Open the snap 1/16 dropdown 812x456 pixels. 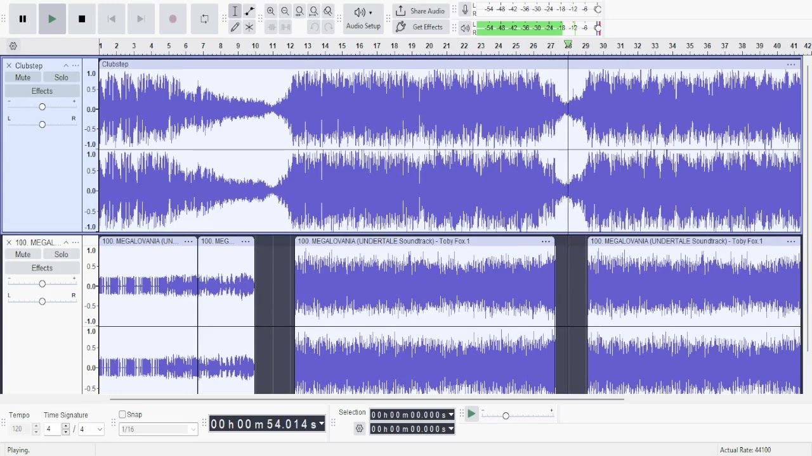click(x=159, y=429)
